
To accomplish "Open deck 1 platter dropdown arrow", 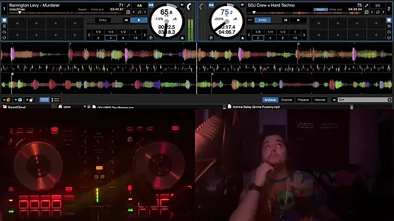I will click(182, 5).
